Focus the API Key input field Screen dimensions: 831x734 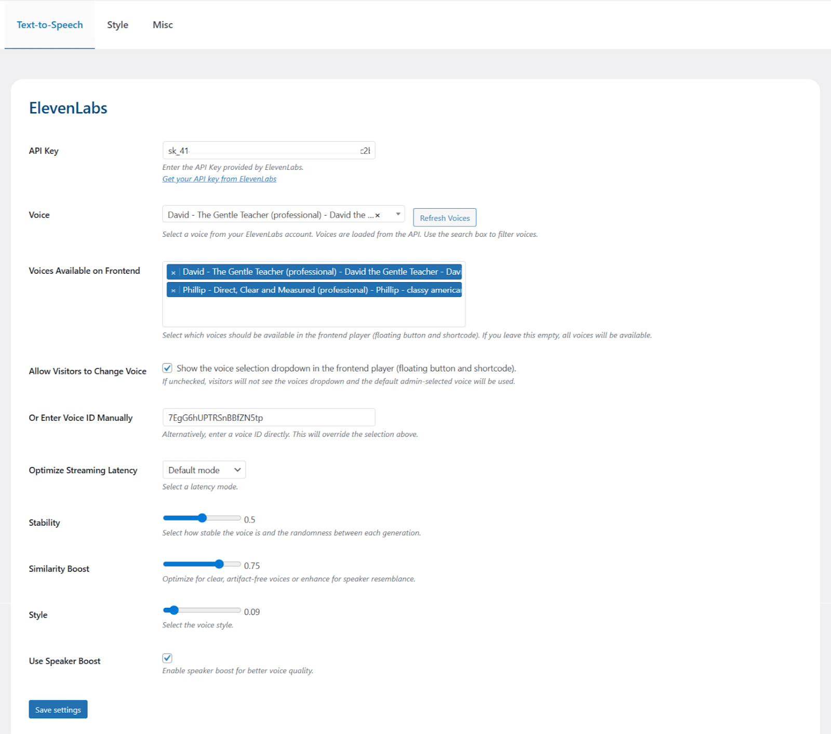point(269,151)
